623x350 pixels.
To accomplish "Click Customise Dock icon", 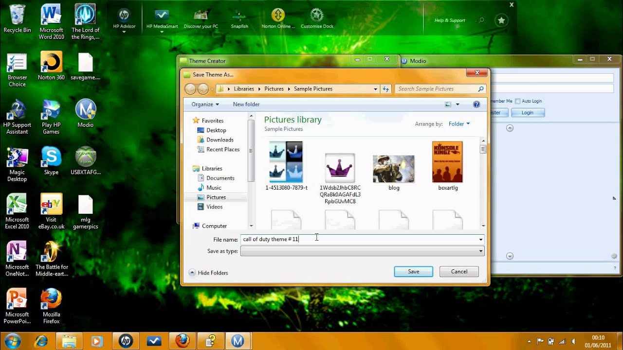I will tap(317, 18).
